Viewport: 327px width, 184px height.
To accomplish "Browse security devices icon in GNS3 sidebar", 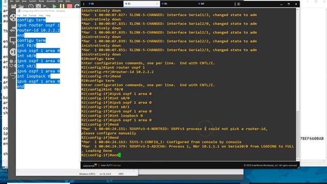I will [13, 52].
